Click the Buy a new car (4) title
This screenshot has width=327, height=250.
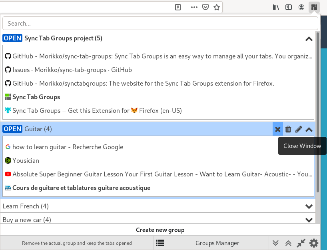pos(27,220)
